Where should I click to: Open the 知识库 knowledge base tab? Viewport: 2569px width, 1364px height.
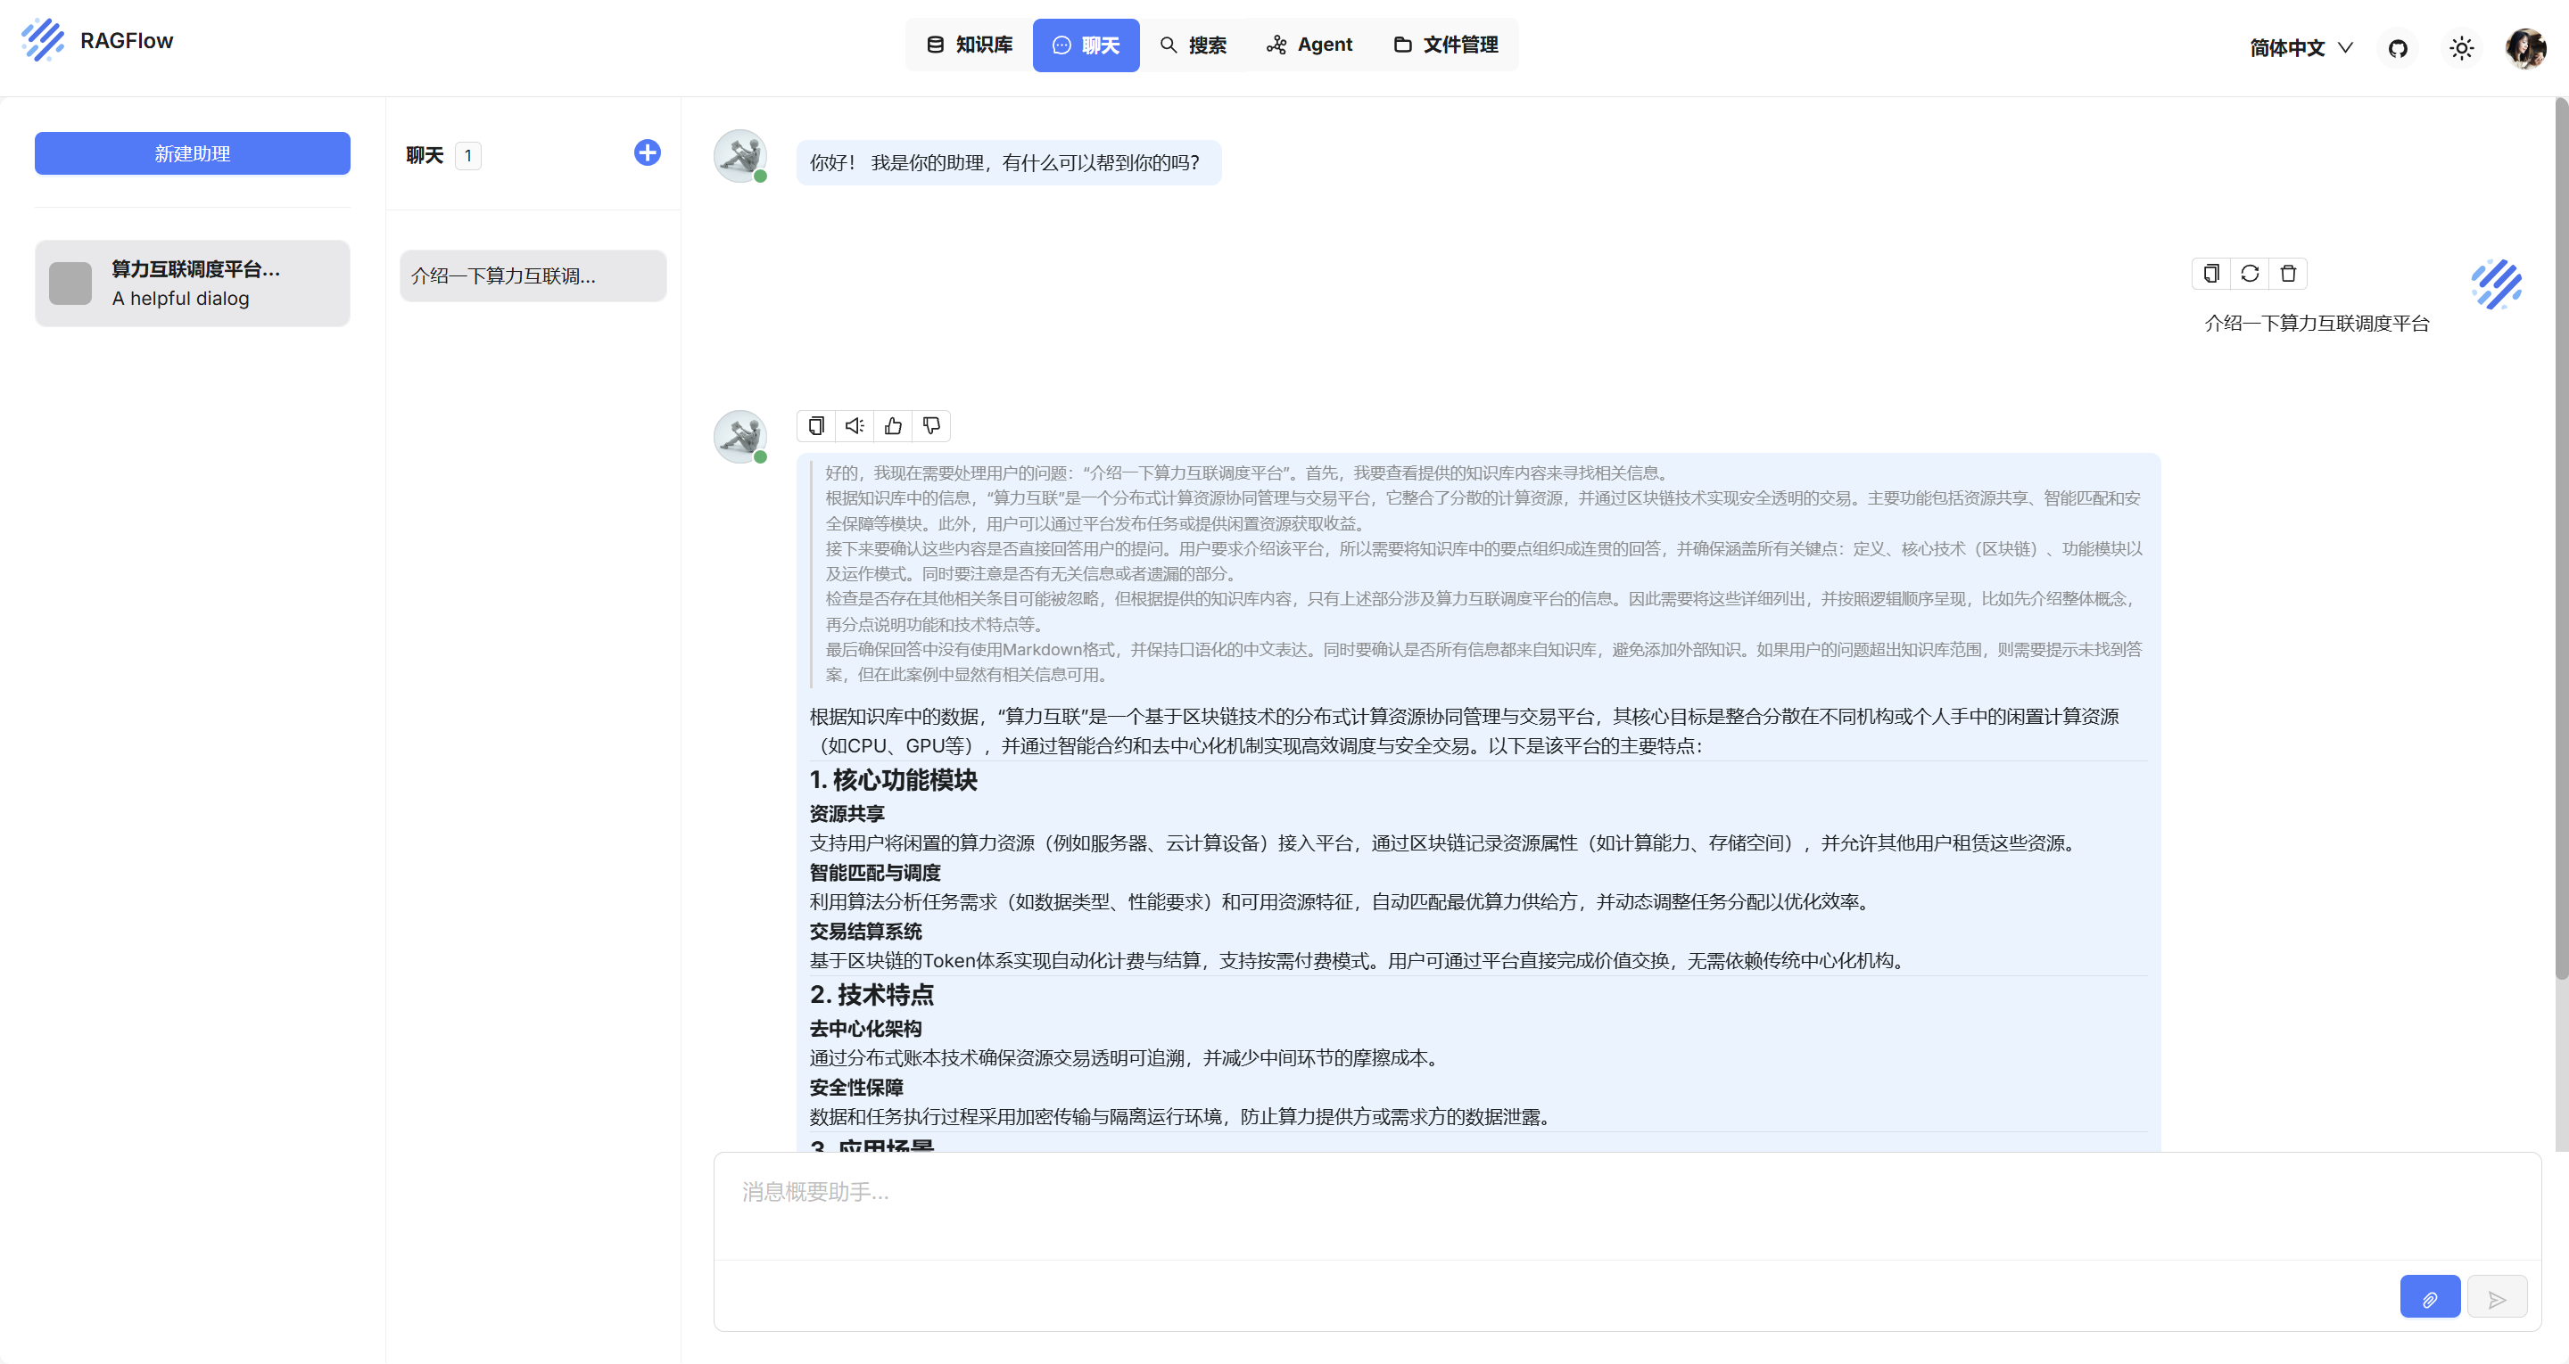pos(970,45)
